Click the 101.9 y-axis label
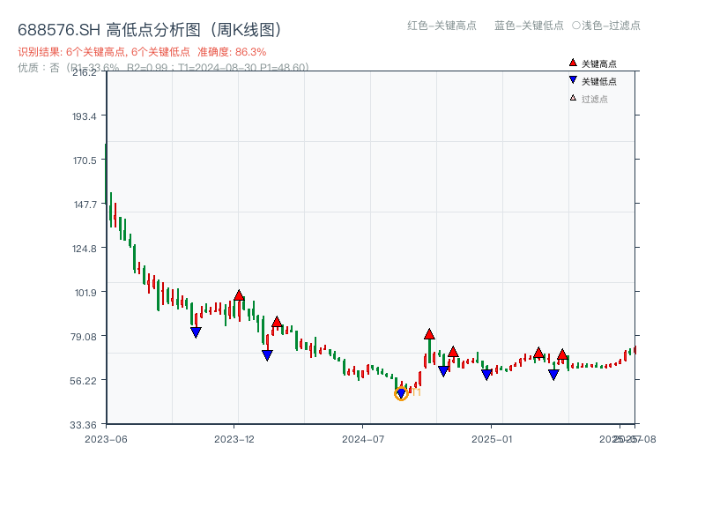 pos(85,293)
